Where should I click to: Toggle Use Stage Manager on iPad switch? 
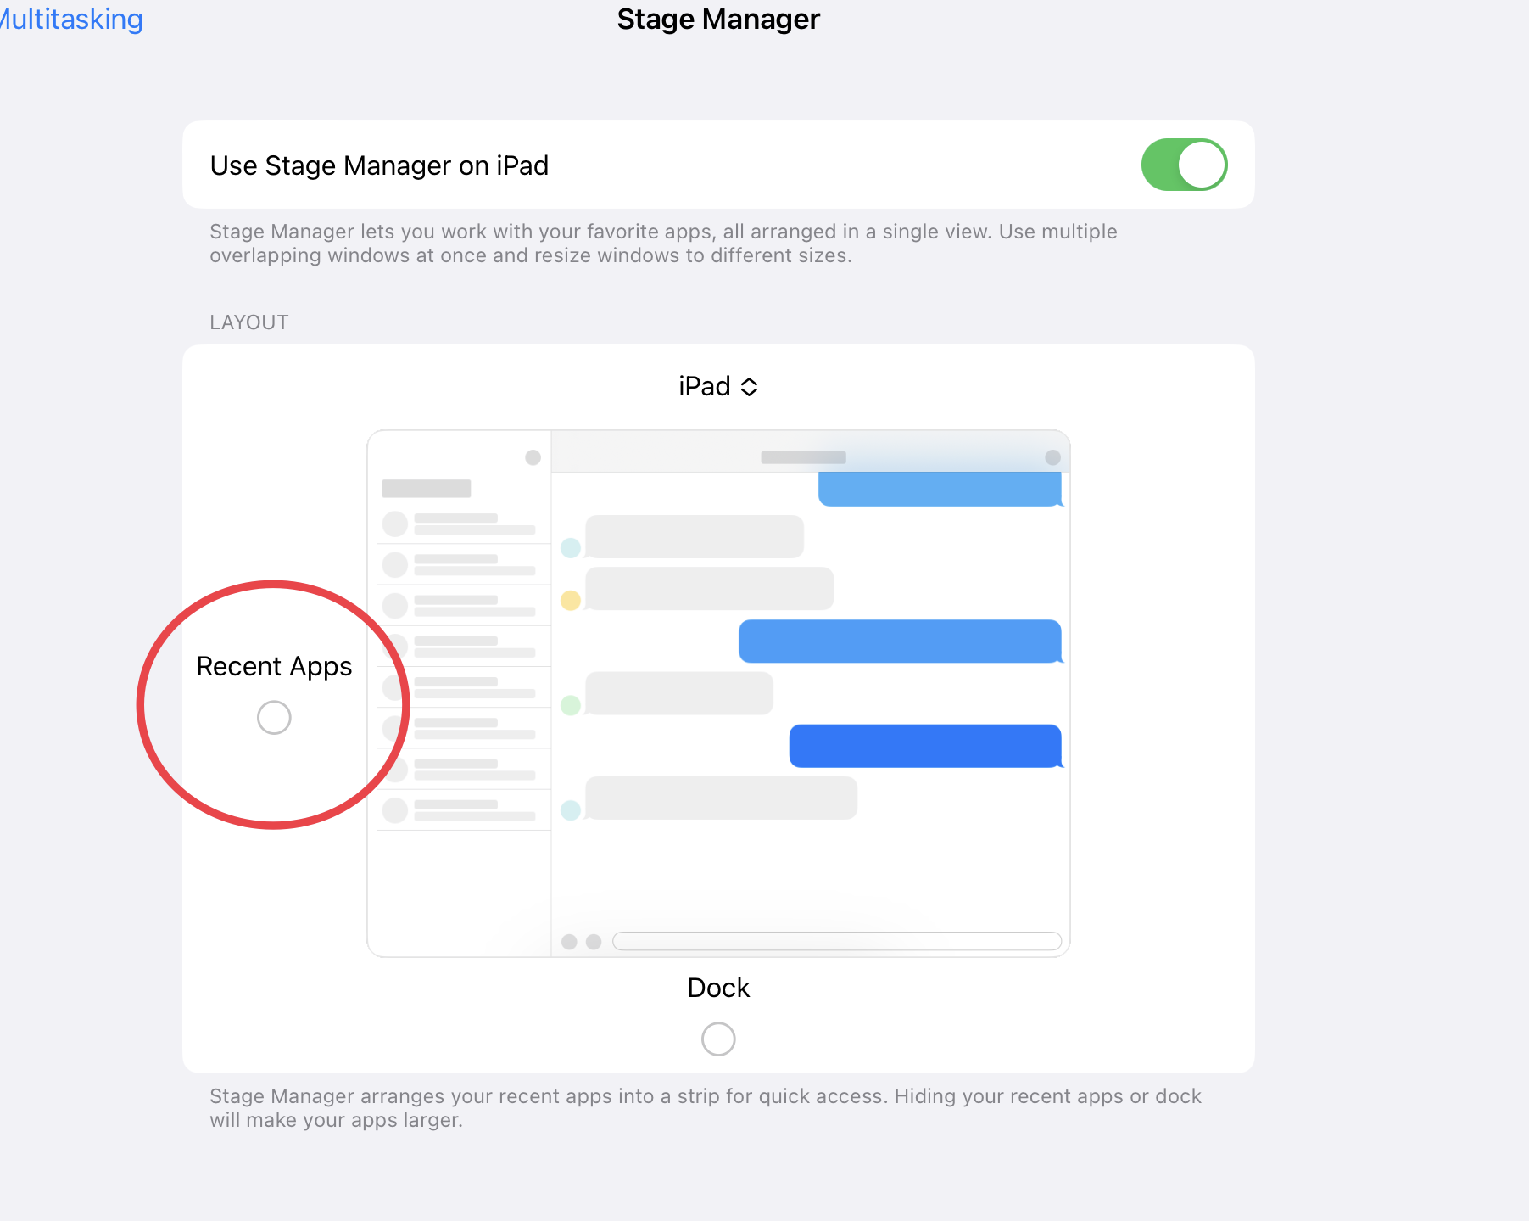[1184, 165]
